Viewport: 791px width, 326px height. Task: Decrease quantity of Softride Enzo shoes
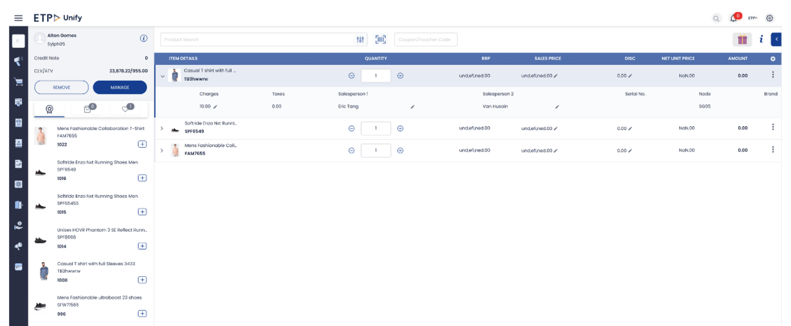(x=351, y=128)
